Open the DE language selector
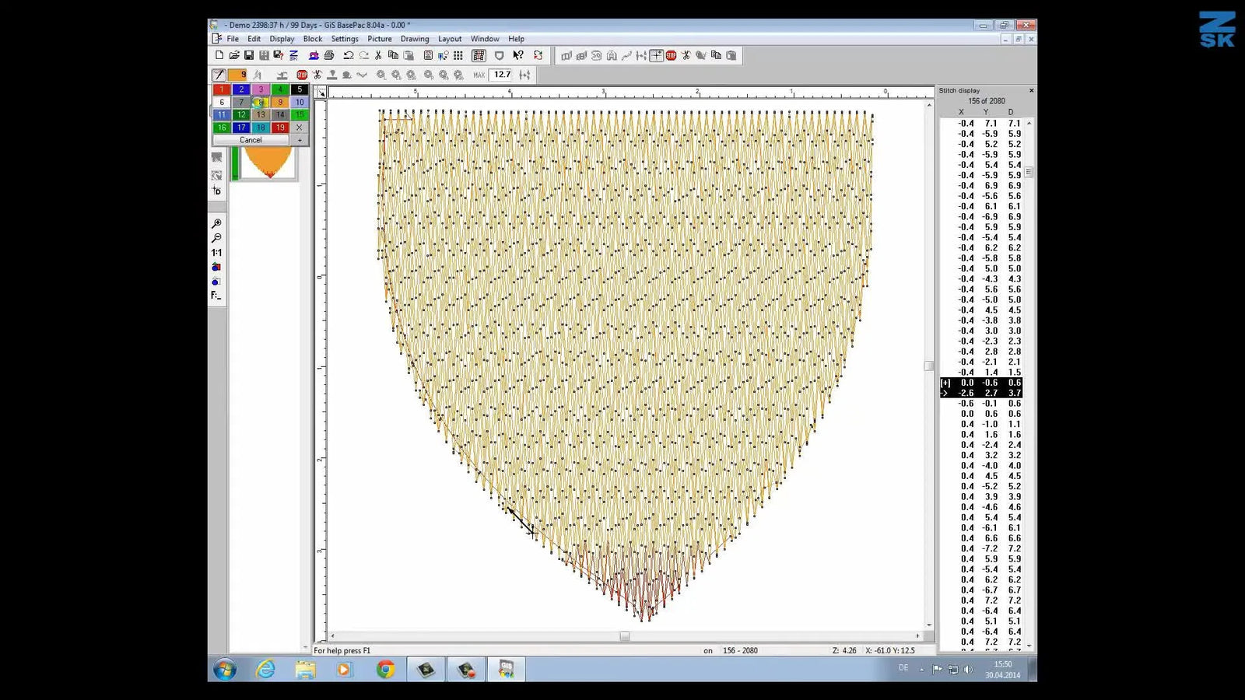Screen dimensions: 1245x700 (x=904, y=668)
